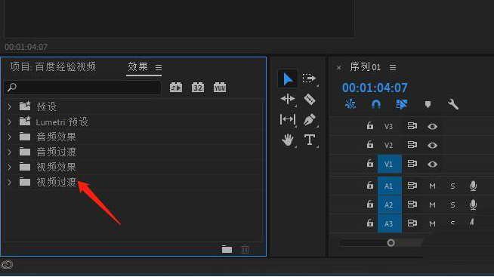Filter by Accelerated Effects icon
The height and width of the screenshot is (277, 494).
176,88
